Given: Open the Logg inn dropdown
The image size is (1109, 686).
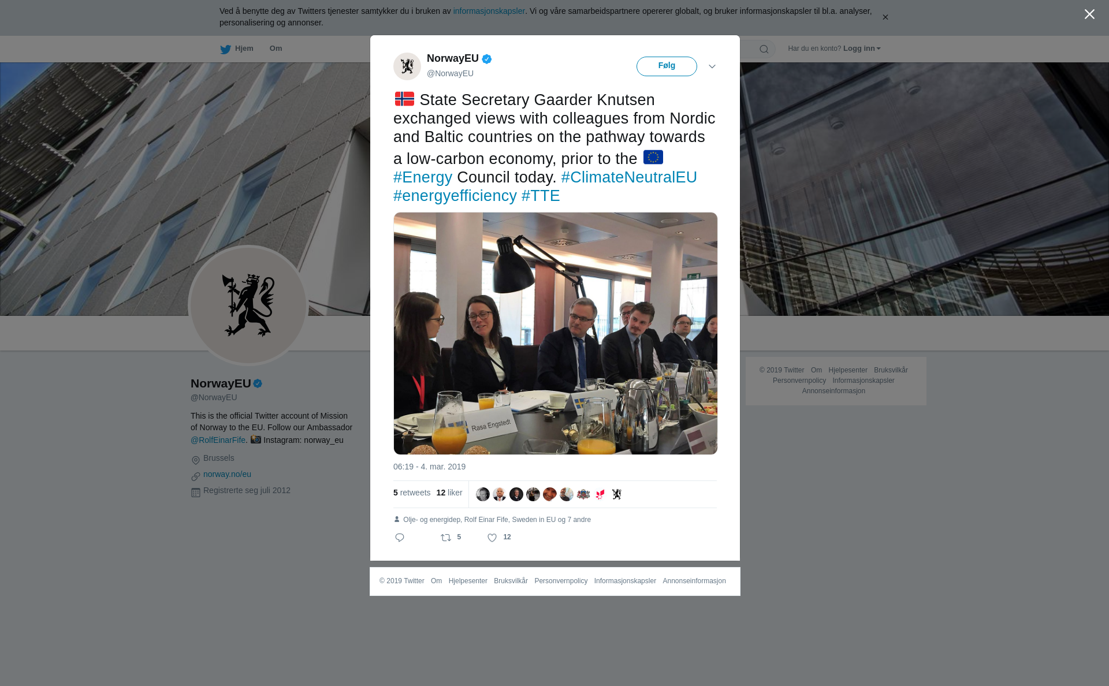Looking at the screenshot, I should pos(862,49).
